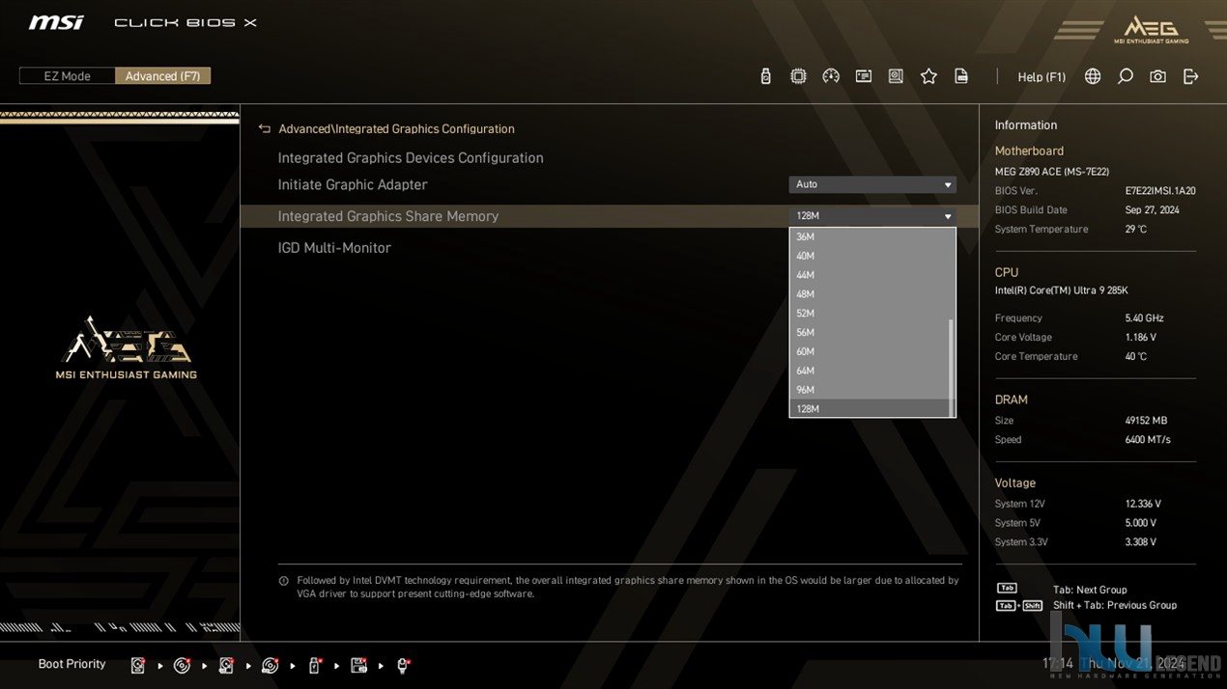This screenshot has height=689, width=1227.
Task: Click the Core Voltage 1.186 V value
Action: coord(1141,338)
